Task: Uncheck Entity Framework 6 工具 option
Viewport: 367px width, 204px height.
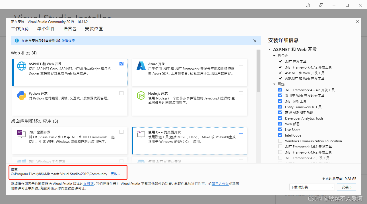Action: coord(280,107)
